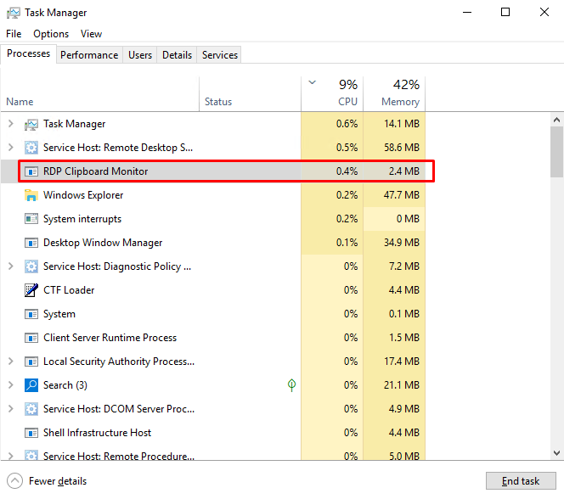Click the System process icon
This screenshot has height=499, width=564.
(x=31, y=314)
